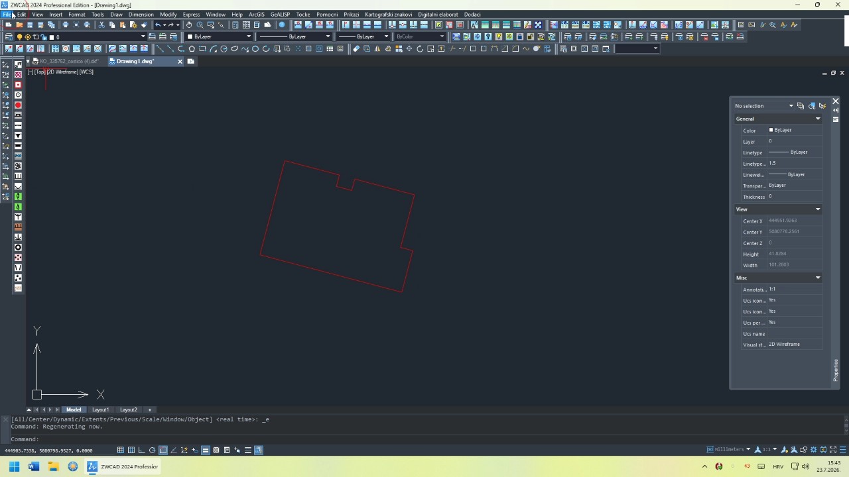The width and height of the screenshot is (849, 477).
Task: Toggle Polar tracking in status bar
Action: pos(153,450)
